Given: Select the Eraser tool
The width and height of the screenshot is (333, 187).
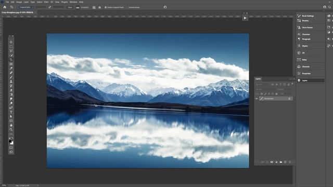Looking at the screenshot, I should 11,90.
